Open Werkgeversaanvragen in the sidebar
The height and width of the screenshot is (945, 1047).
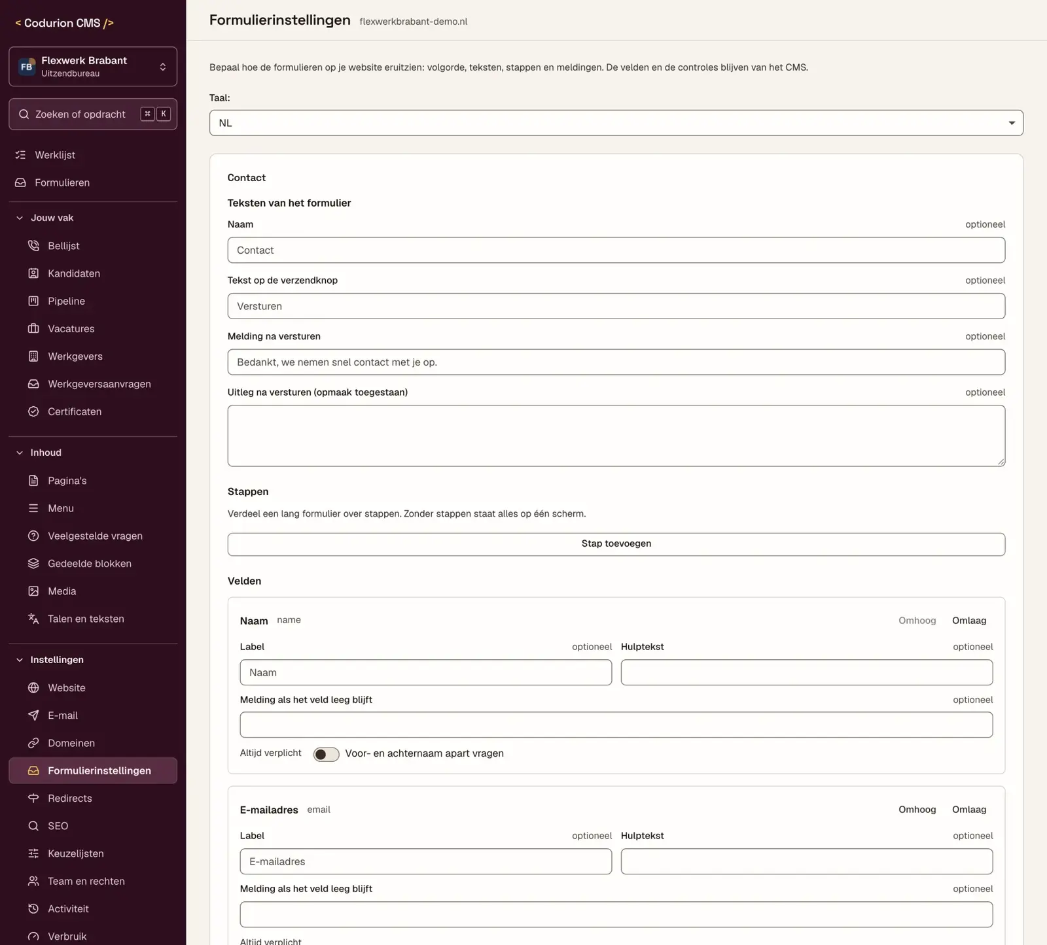click(93, 384)
